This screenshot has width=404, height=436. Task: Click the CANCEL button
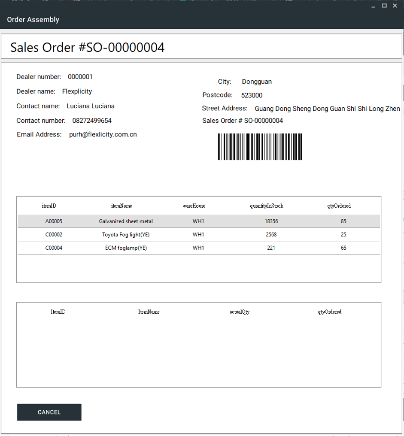coord(49,412)
